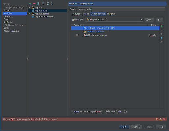This screenshot has height=131, width=169.
Task: Collapse all modules in the tree
Action: tap(52, 4)
